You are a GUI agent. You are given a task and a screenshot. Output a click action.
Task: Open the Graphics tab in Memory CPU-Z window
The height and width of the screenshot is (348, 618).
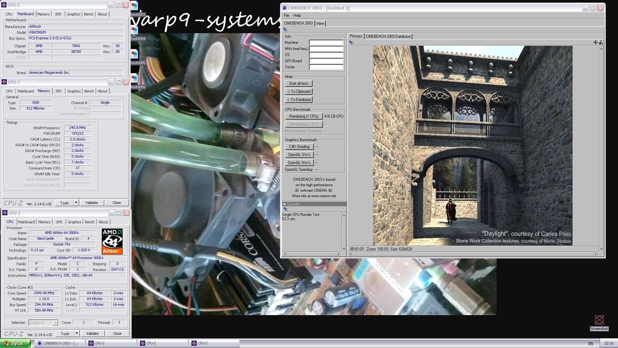(74, 91)
